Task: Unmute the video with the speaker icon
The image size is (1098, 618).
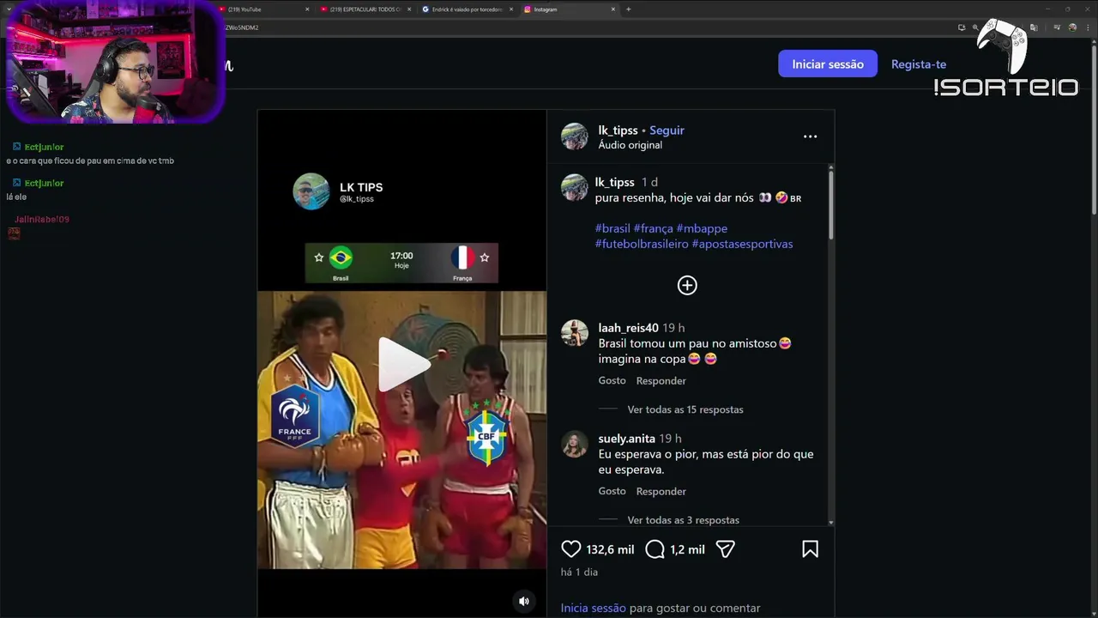Action: pos(524,601)
